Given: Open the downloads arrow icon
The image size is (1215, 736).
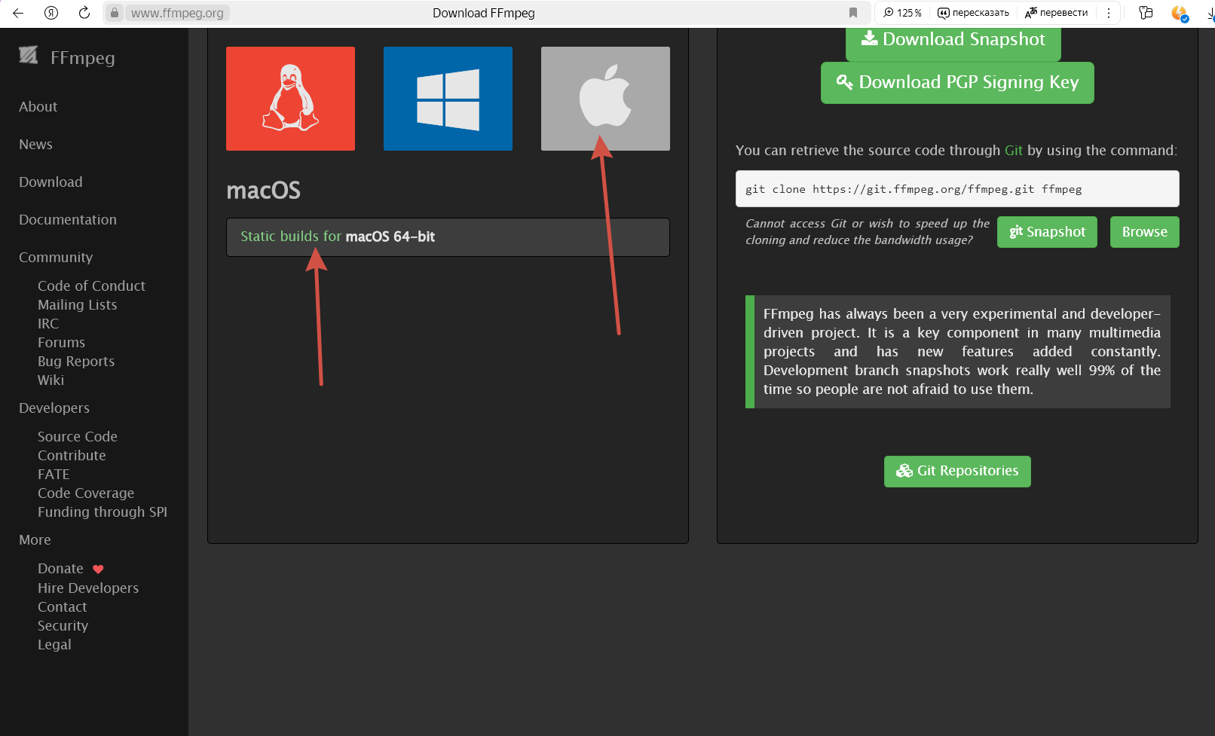Looking at the screenshot, I should point(1210,13).
